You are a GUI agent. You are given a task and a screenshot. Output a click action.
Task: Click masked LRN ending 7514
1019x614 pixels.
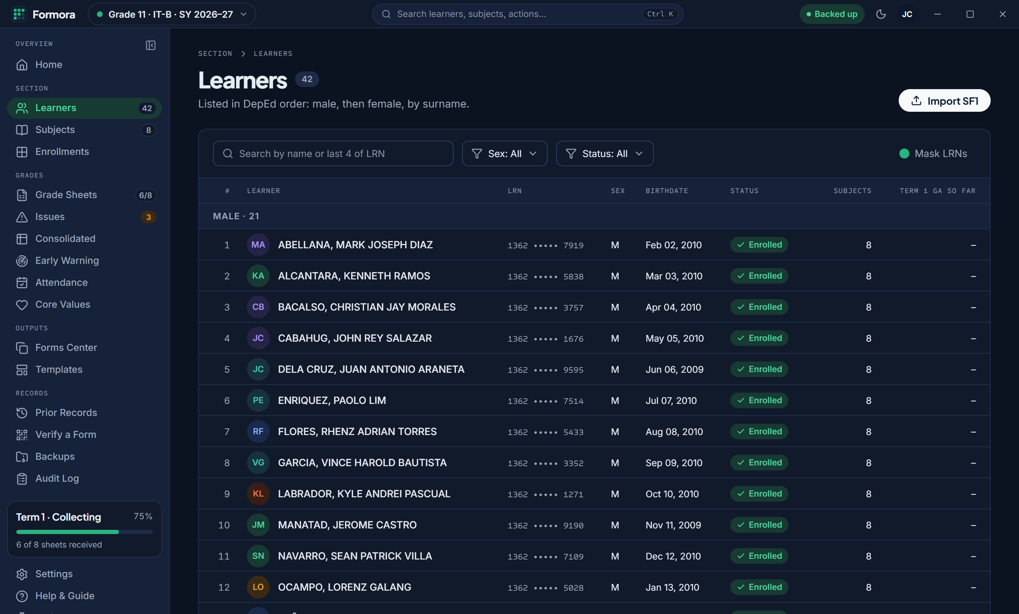pos(546,401)
